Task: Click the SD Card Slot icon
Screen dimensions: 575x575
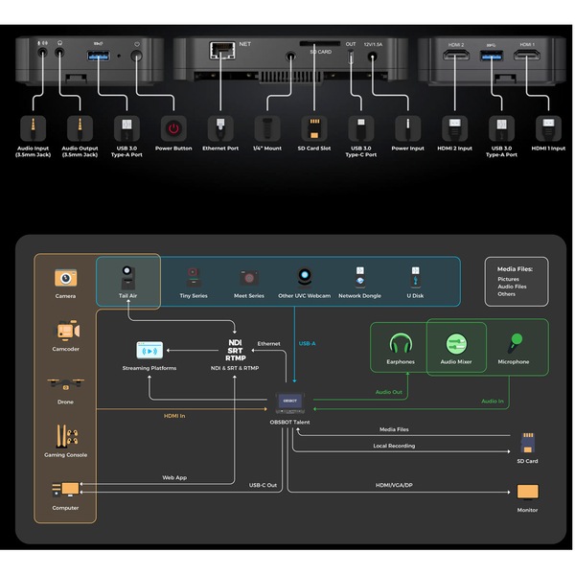Action: [314, 128]
